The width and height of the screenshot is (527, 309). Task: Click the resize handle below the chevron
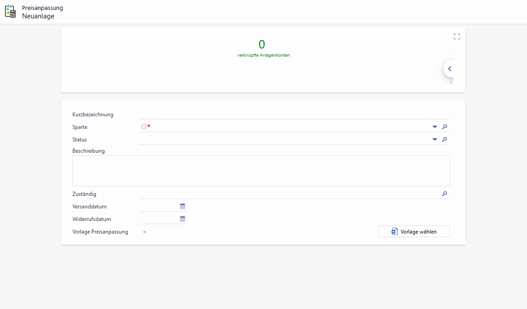click(x=451, y=82)
